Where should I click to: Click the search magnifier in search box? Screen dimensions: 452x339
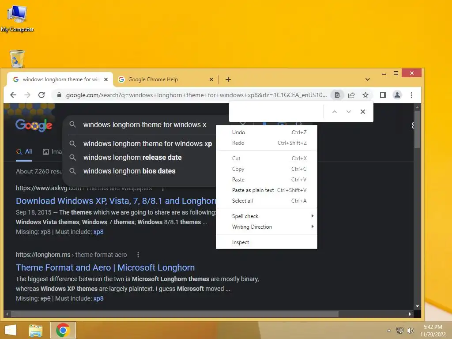[x=73, y=124]
